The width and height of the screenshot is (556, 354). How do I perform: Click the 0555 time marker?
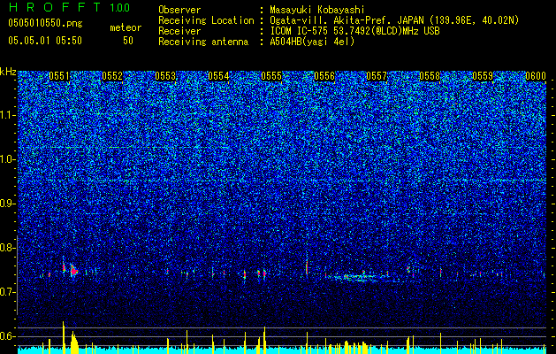(271, 76)
